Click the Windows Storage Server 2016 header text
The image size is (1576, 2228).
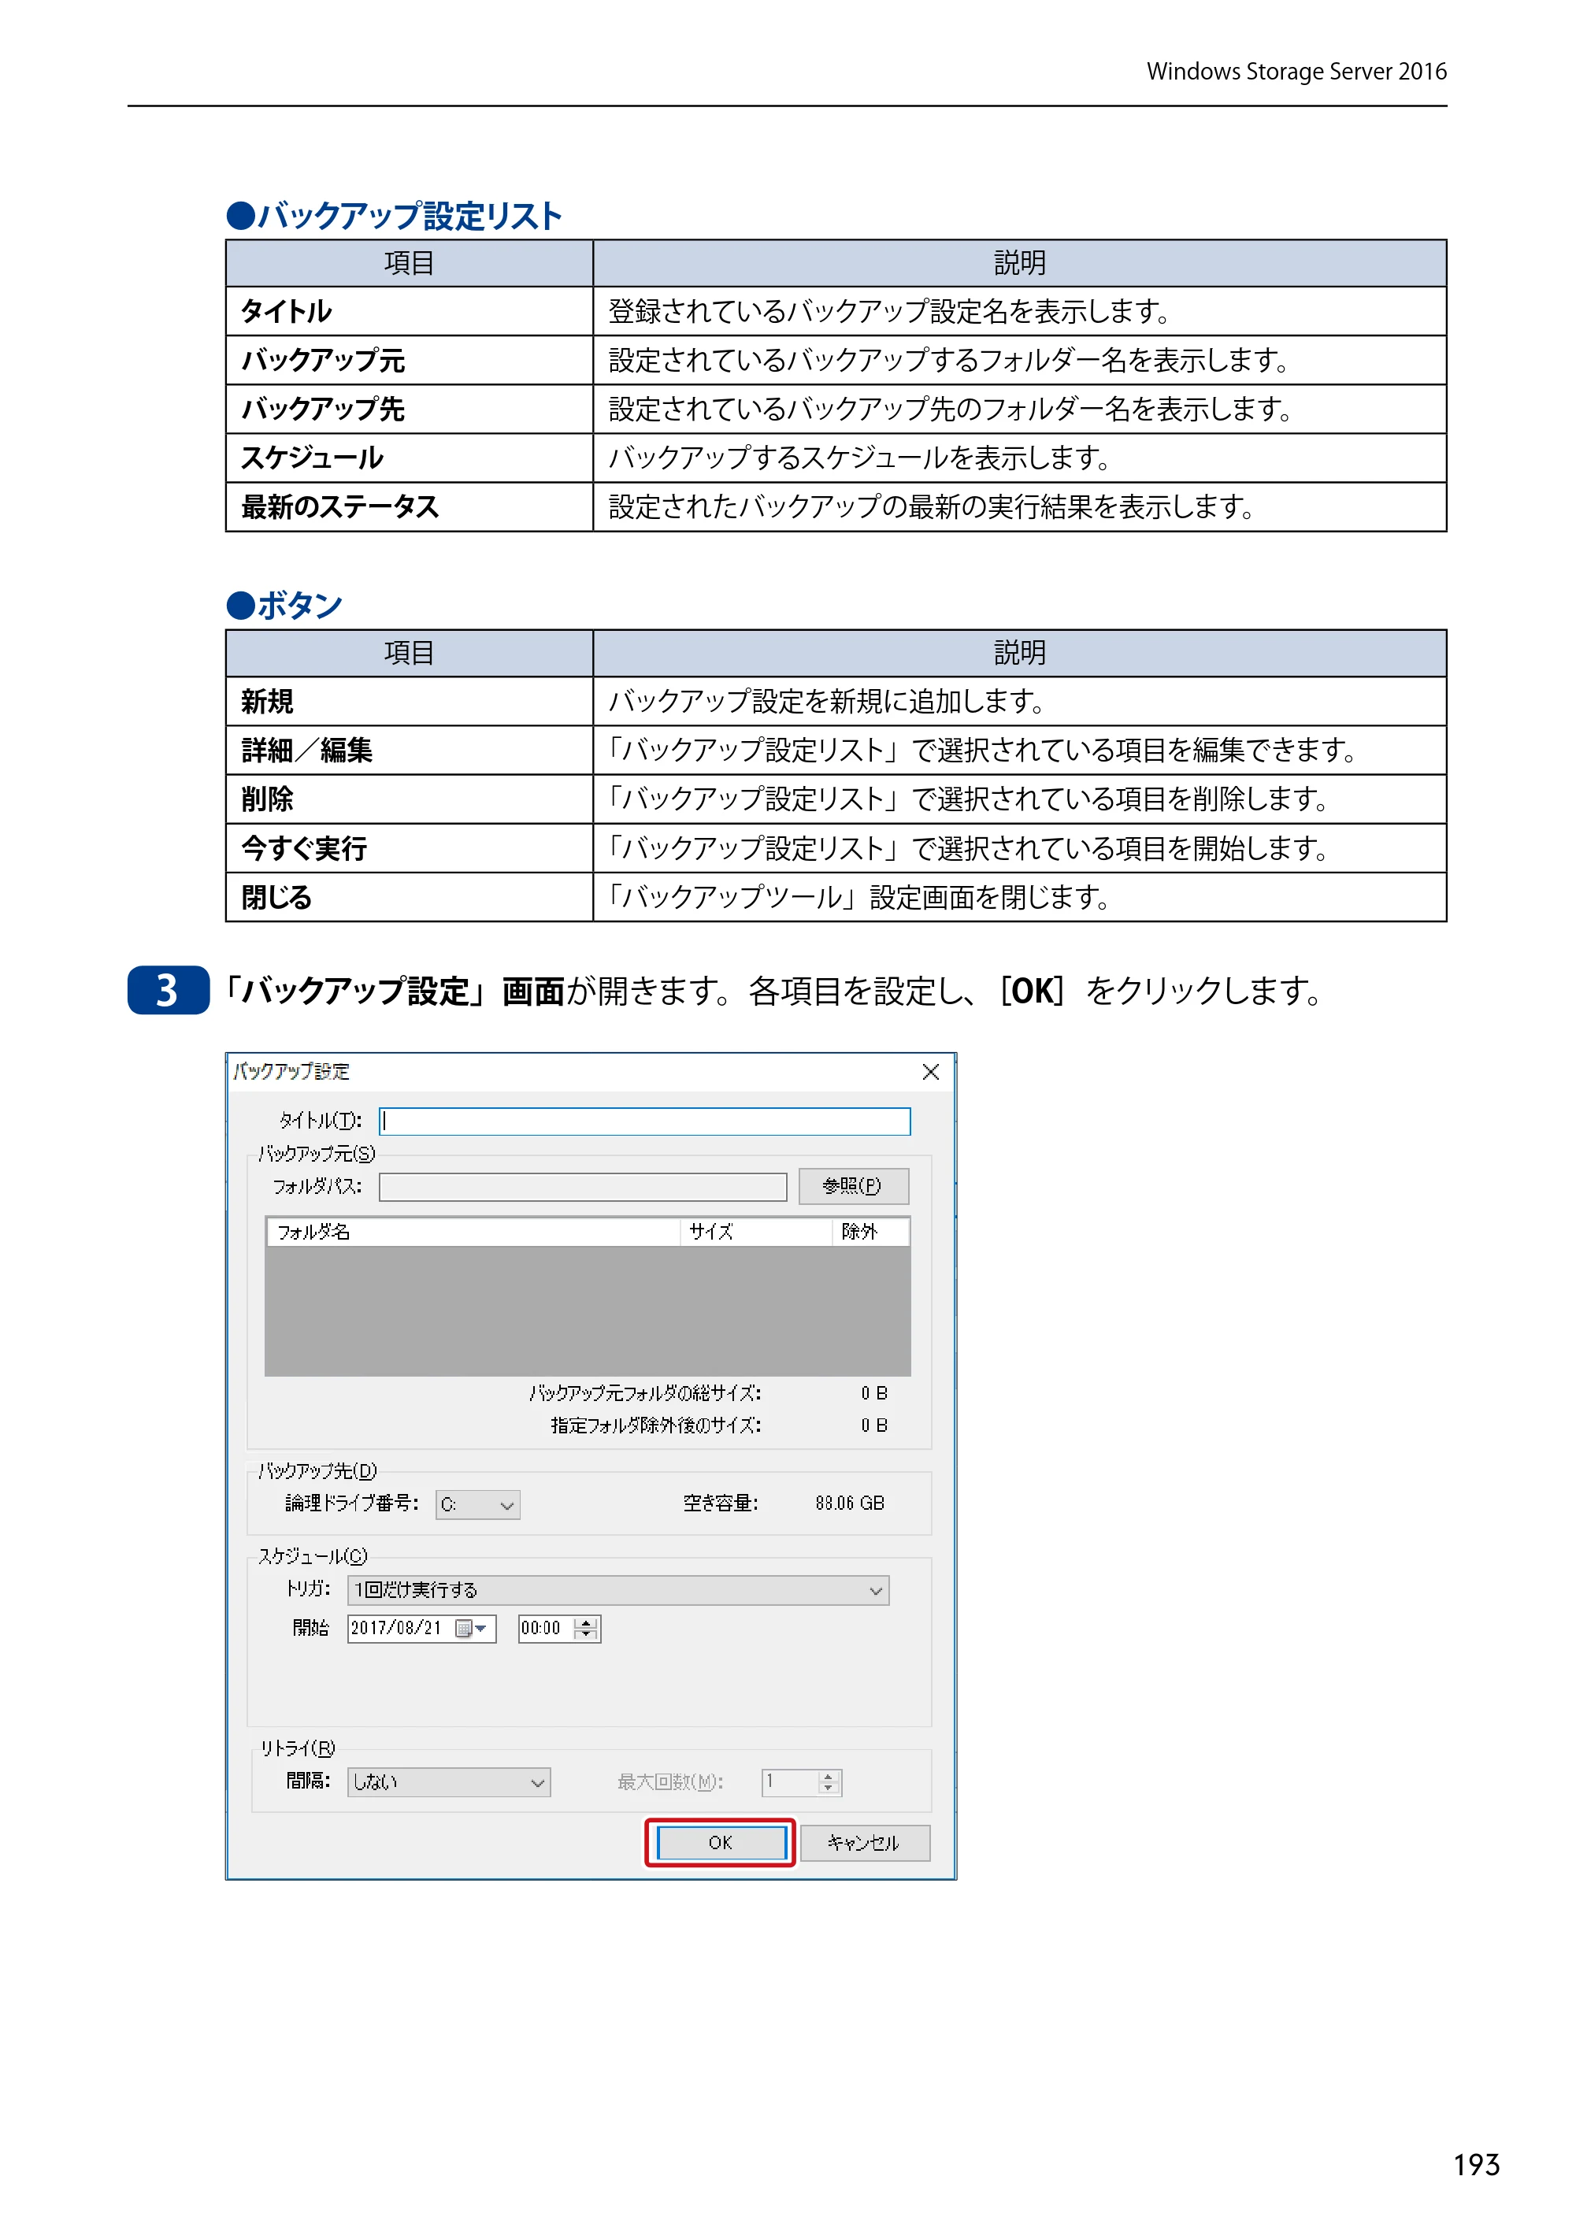click(1296, 72)
